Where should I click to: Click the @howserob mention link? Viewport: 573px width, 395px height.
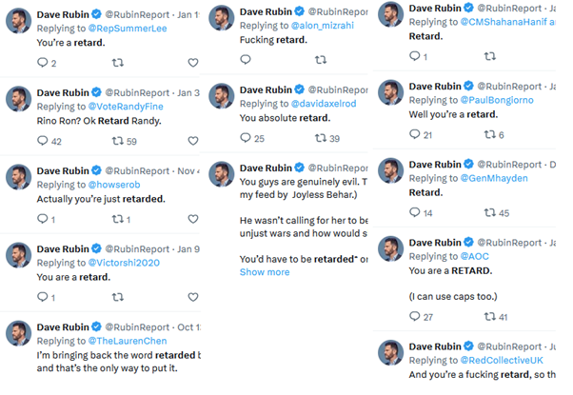(x=118, y=185)
